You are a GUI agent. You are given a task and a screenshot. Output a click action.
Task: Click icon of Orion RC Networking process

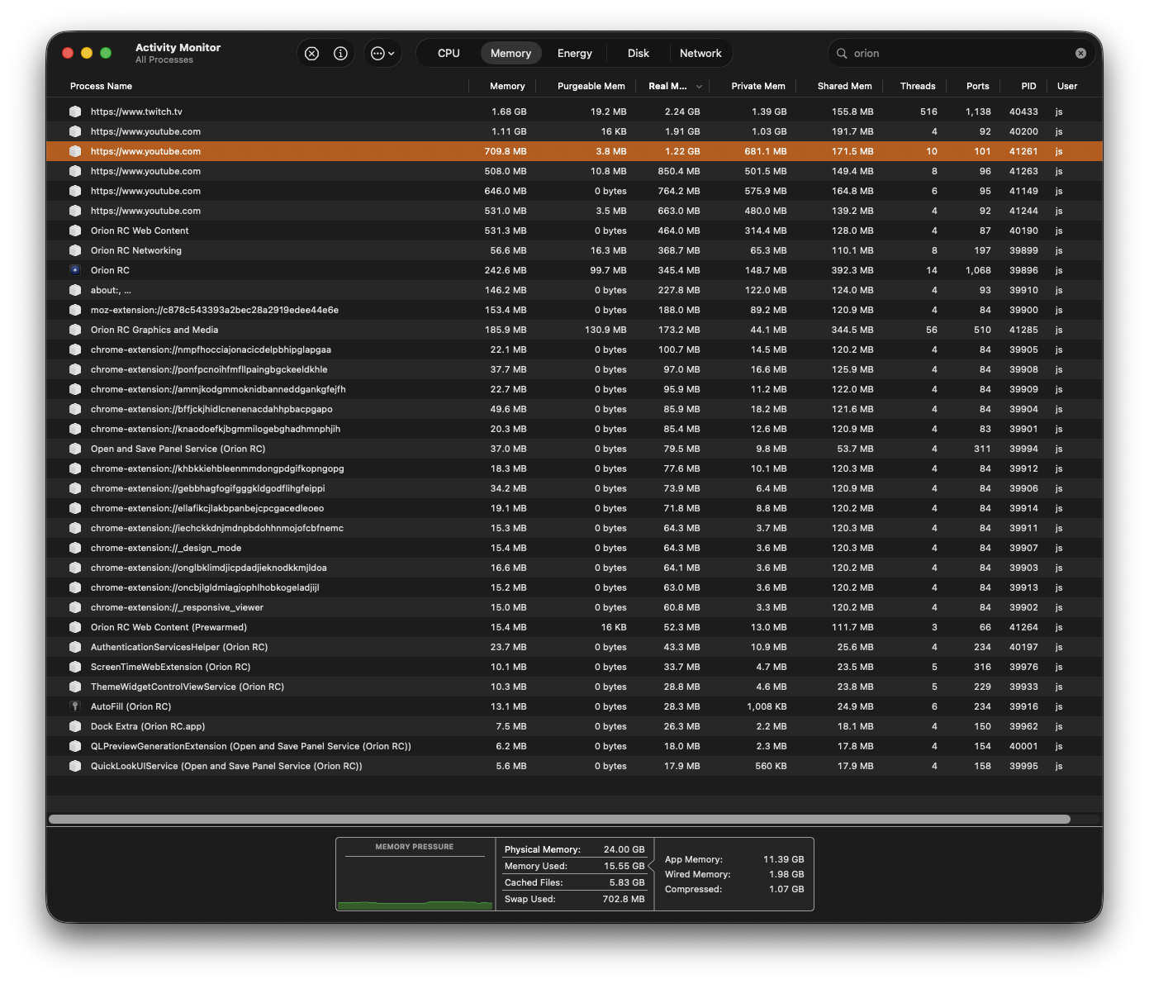pyautogui.click(x=75, y=250)
